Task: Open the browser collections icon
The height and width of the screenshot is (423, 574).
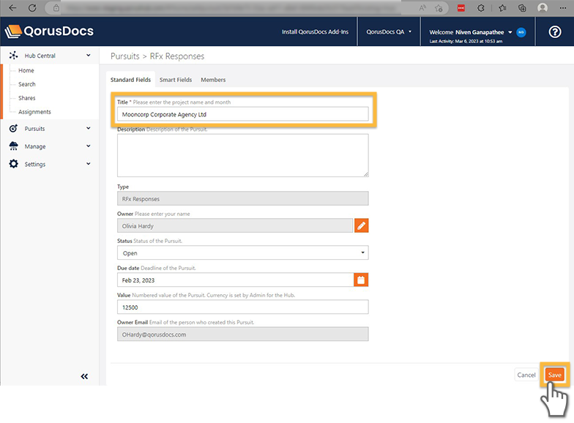Action: coord(522,7)
